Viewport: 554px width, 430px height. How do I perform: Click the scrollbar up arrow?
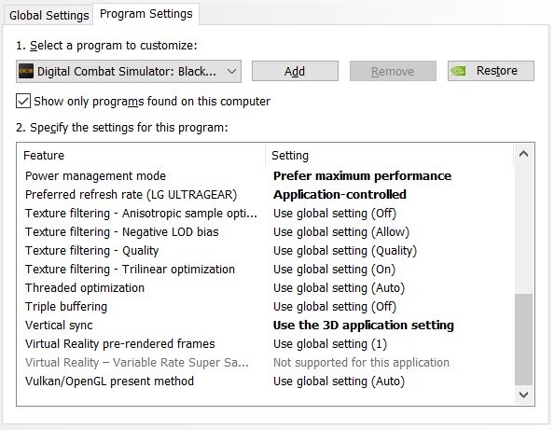pos(523,154)
